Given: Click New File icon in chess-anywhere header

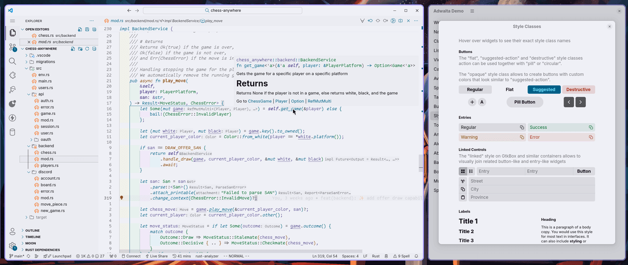Looking at the screenshot, I should 73,49.
